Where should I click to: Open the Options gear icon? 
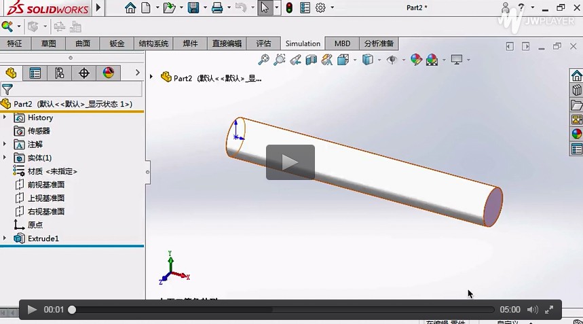coord(320,8)
